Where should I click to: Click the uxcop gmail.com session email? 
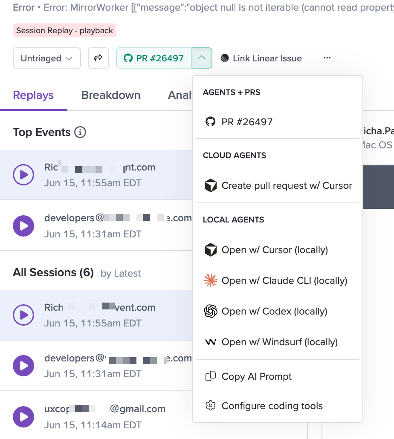(x=105, y=409)
